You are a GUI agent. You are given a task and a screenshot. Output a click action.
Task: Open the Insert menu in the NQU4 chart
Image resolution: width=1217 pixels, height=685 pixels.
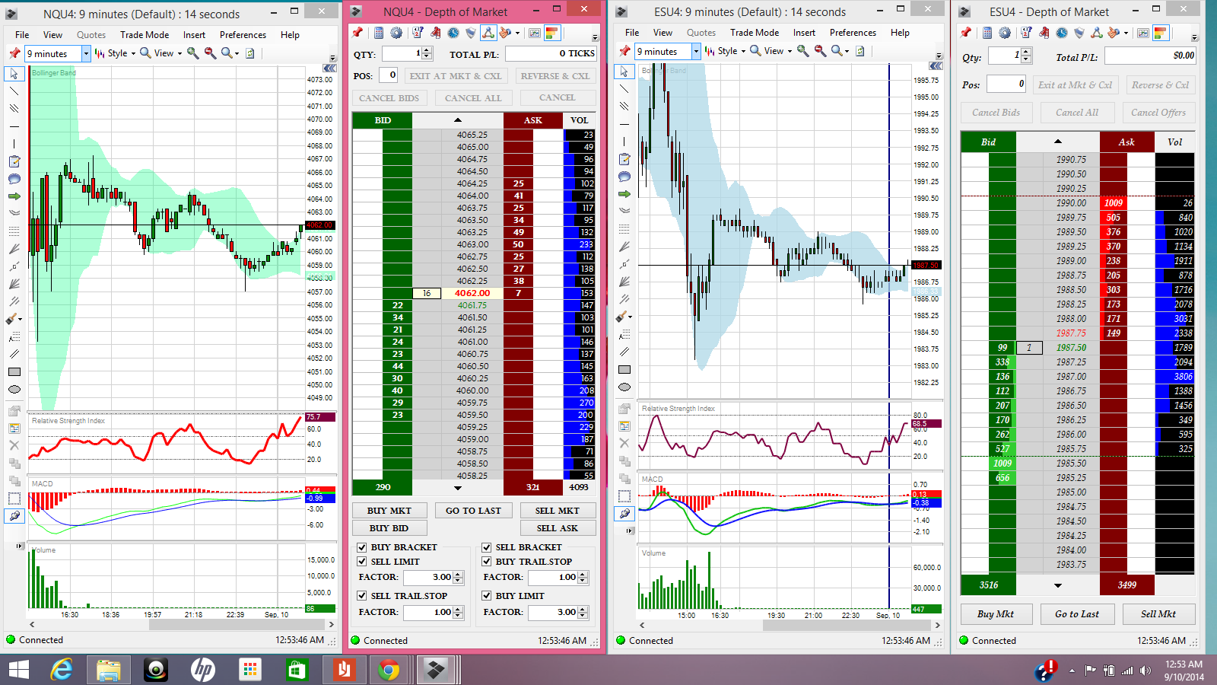tap(194, 35)
